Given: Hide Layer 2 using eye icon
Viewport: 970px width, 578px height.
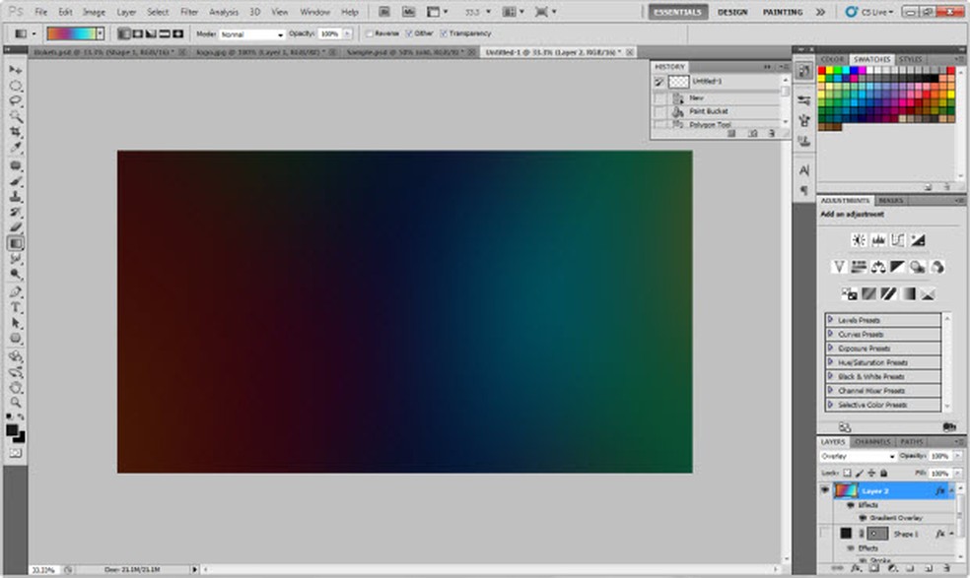Looking at the screenshot, I should click(x=825, y=489).
